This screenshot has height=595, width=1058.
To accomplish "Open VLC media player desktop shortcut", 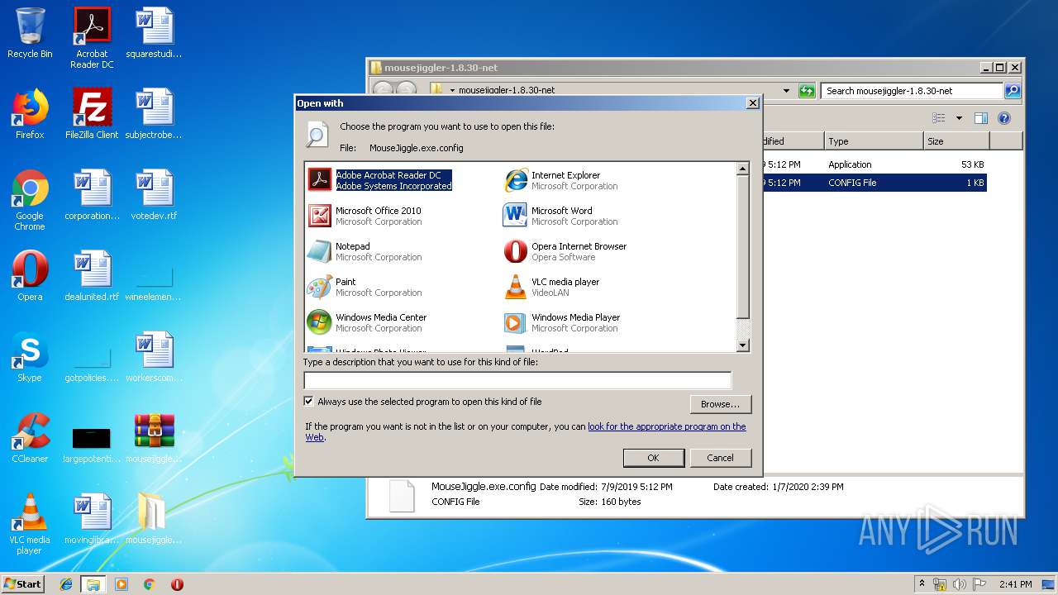I will pos(30,525).
